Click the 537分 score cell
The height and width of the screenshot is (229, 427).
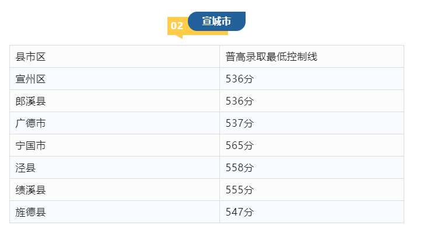[x=311, y=123]
